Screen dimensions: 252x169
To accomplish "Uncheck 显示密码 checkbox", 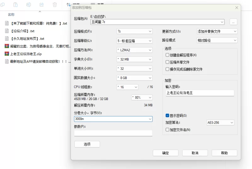I will click(x=167, y=115).
